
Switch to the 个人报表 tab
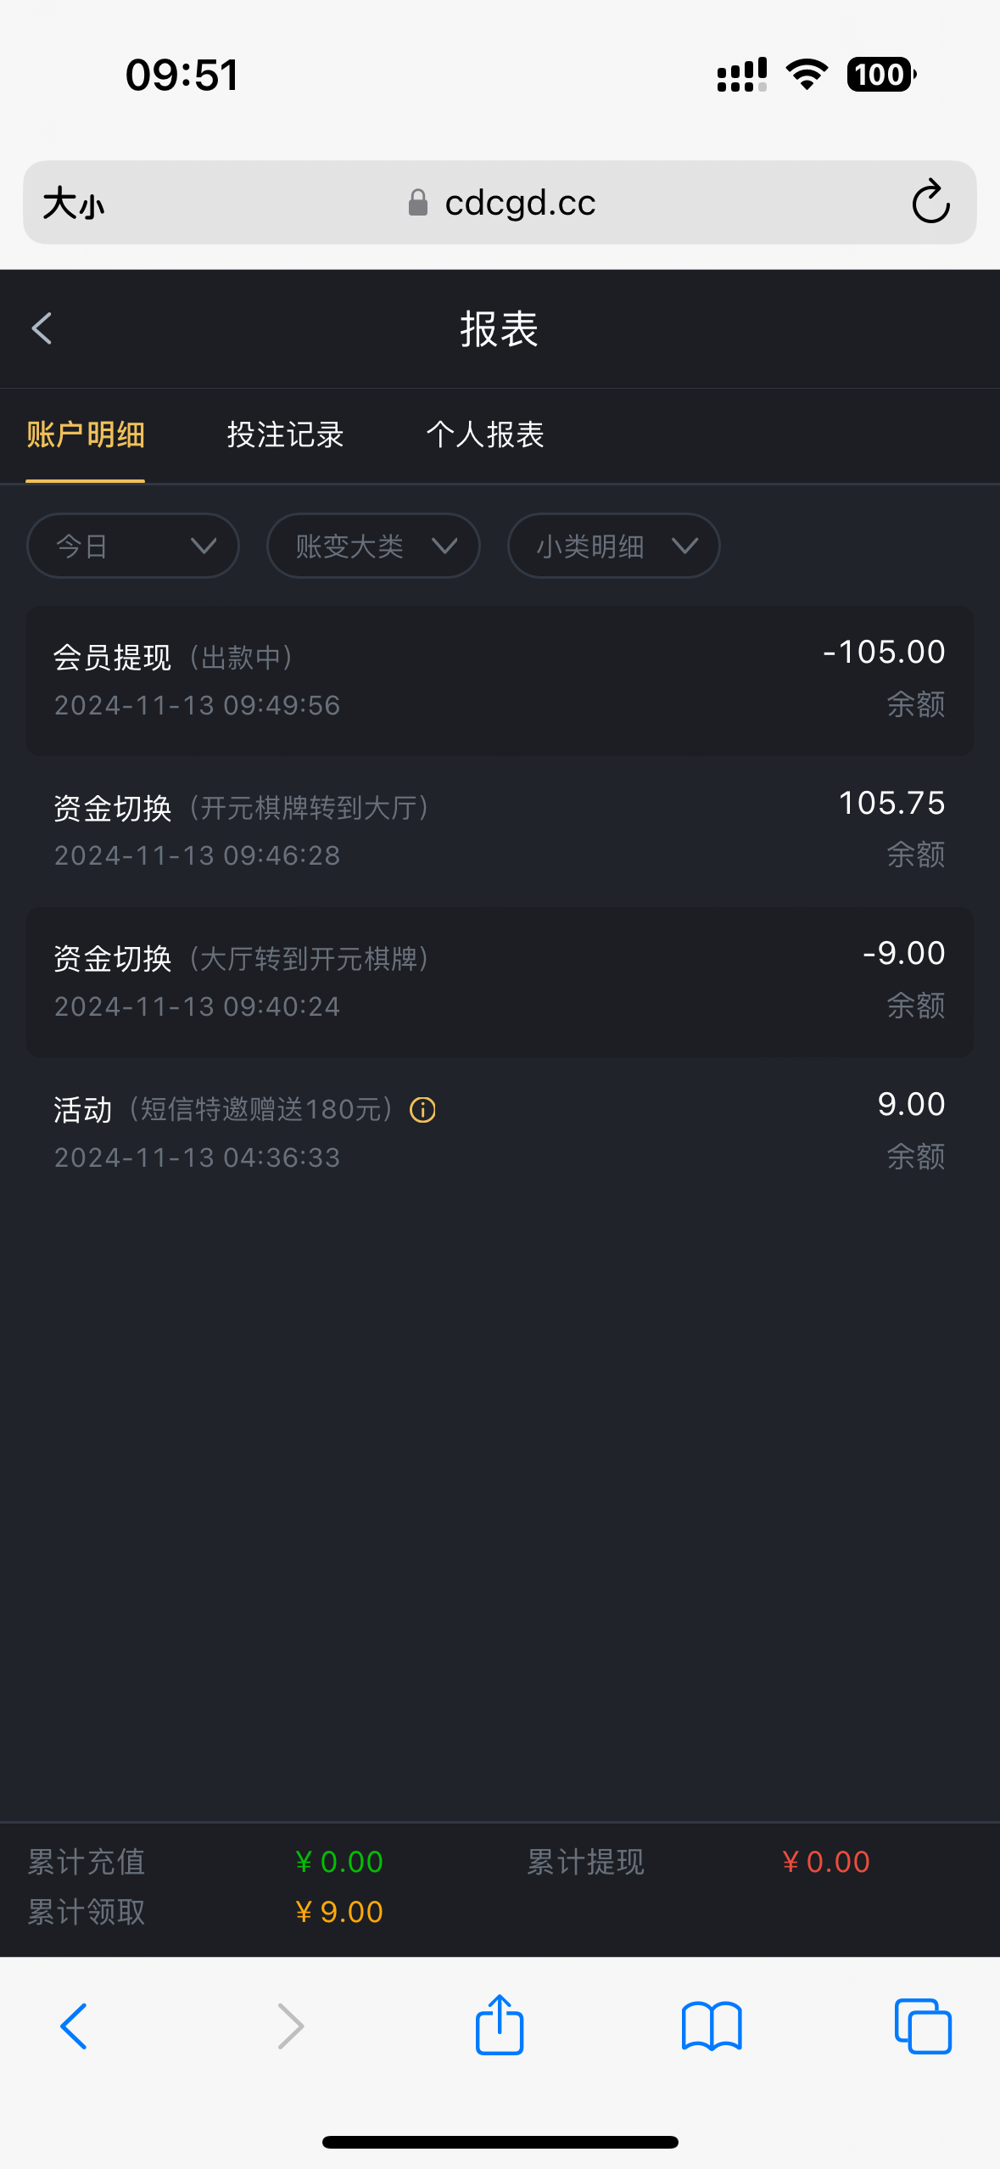click(485, 434)
